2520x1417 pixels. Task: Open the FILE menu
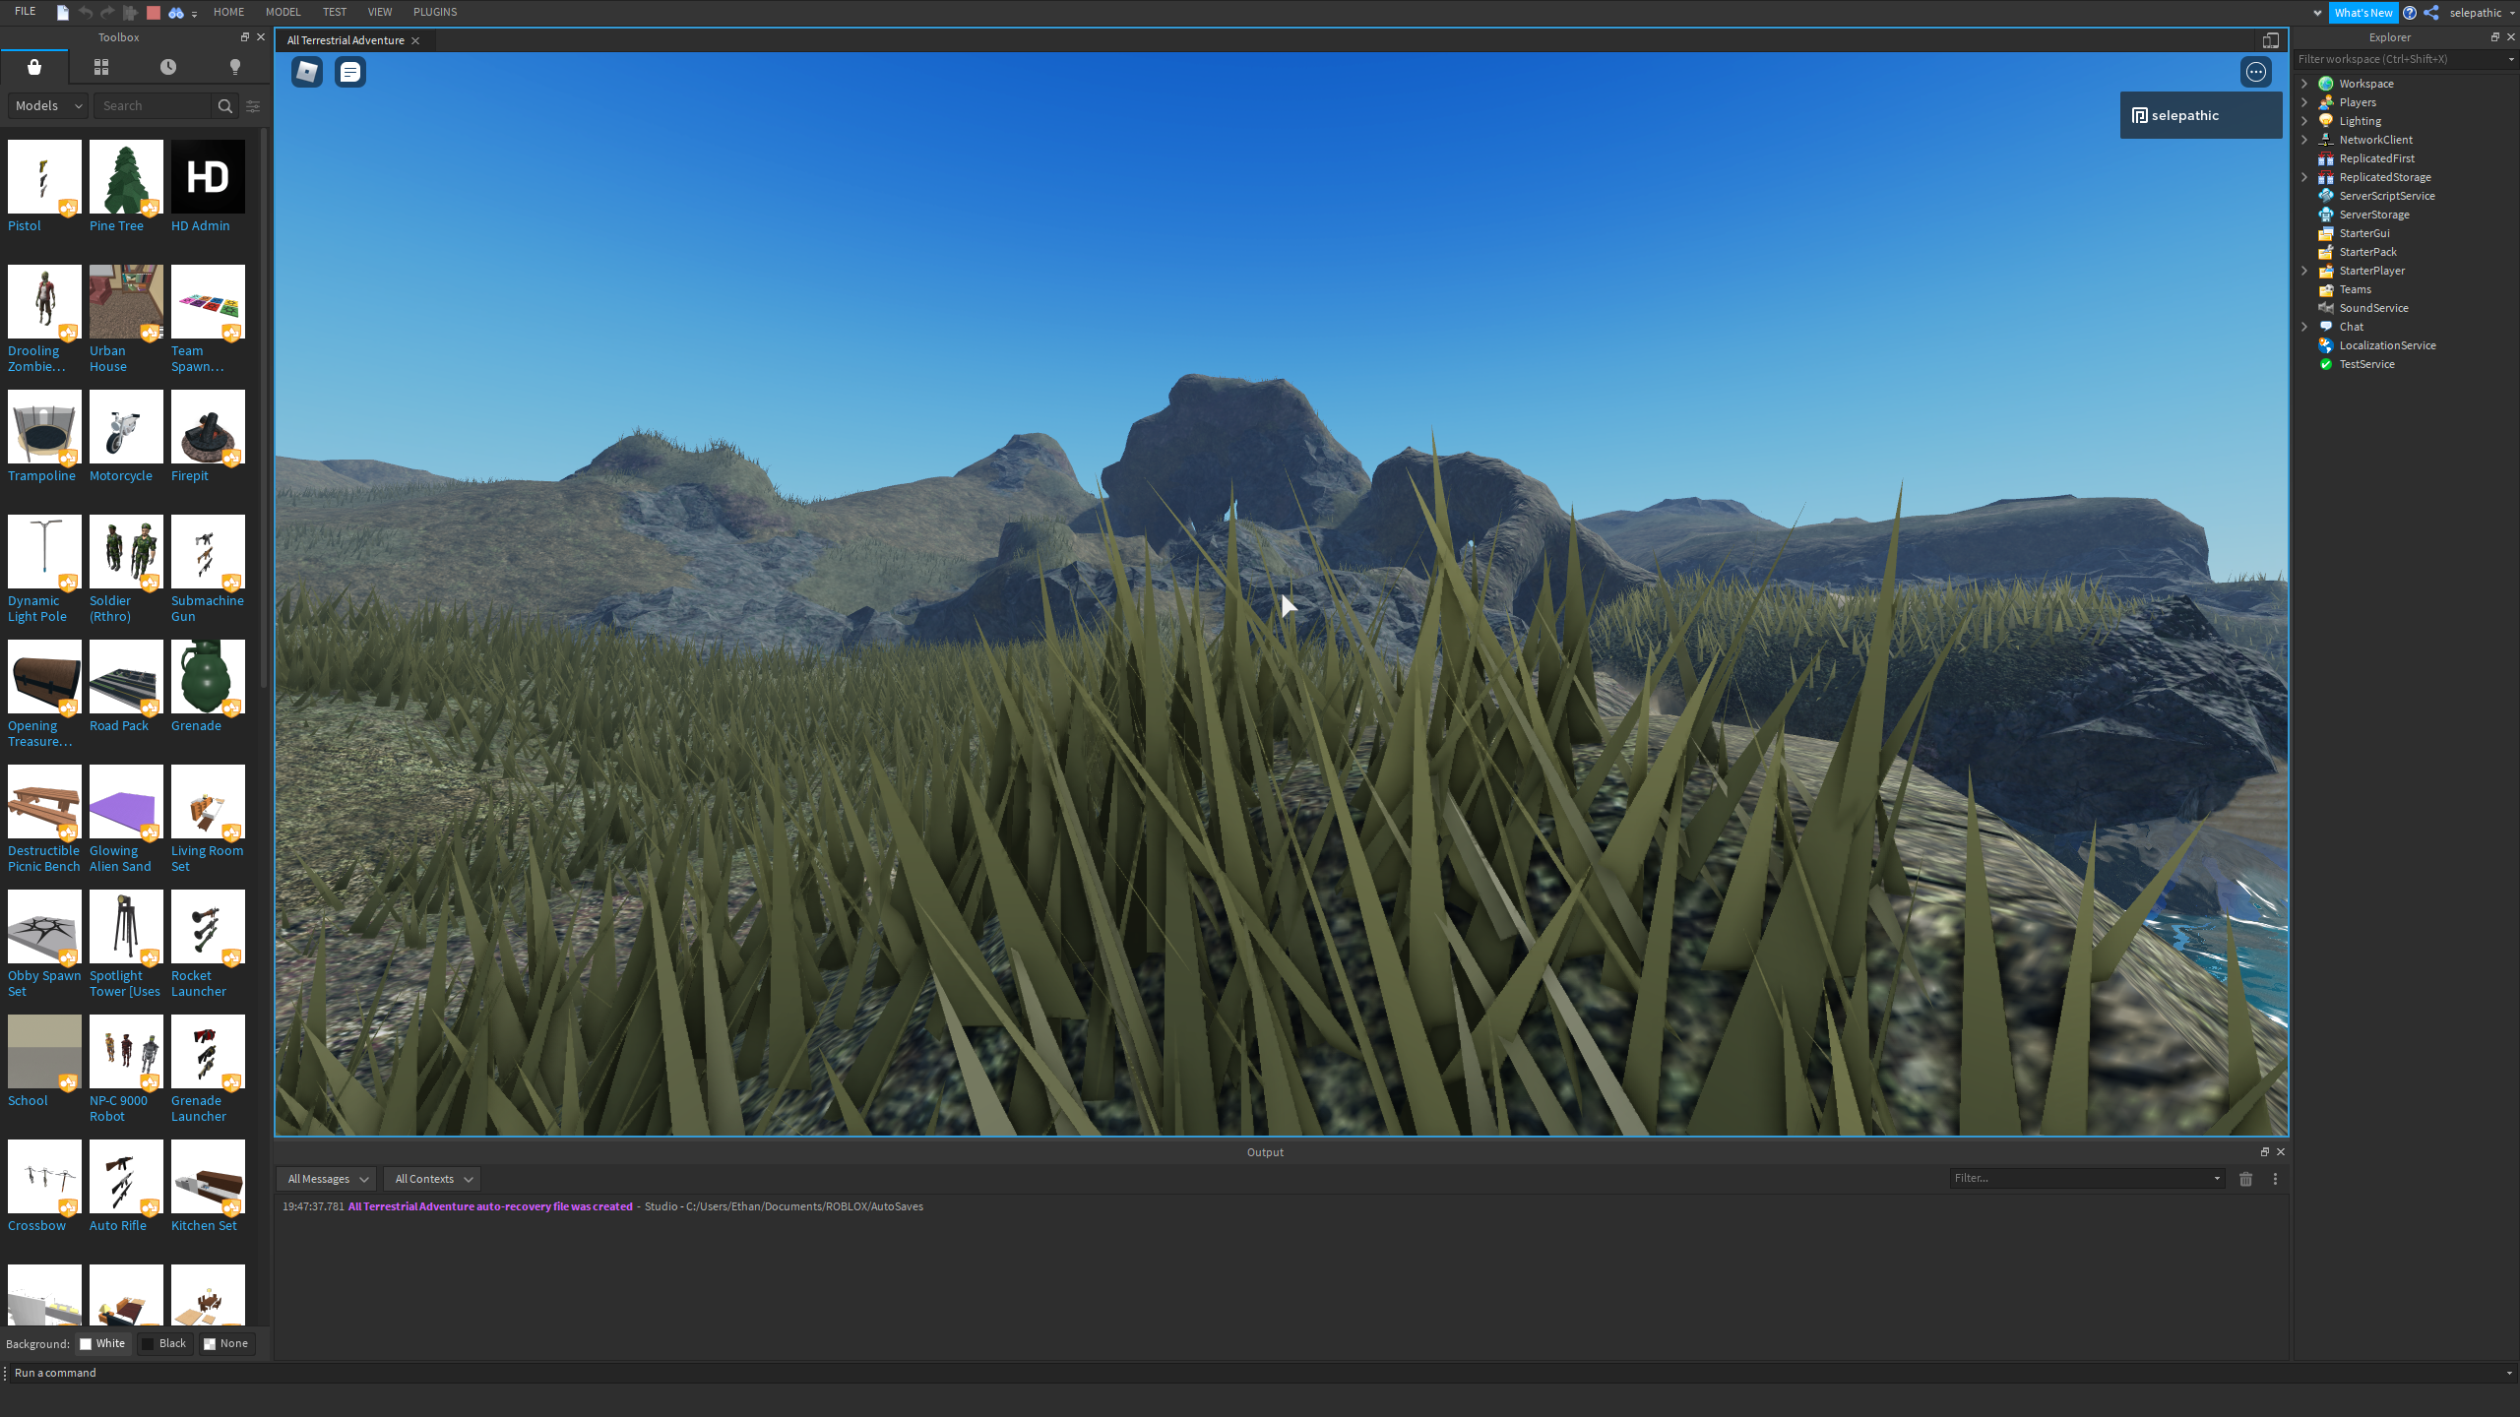(25, 12)
